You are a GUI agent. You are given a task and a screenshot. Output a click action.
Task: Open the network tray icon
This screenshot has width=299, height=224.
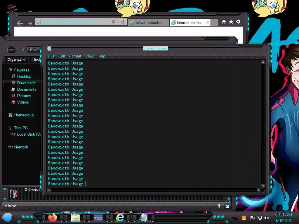[x=260, y=218]
